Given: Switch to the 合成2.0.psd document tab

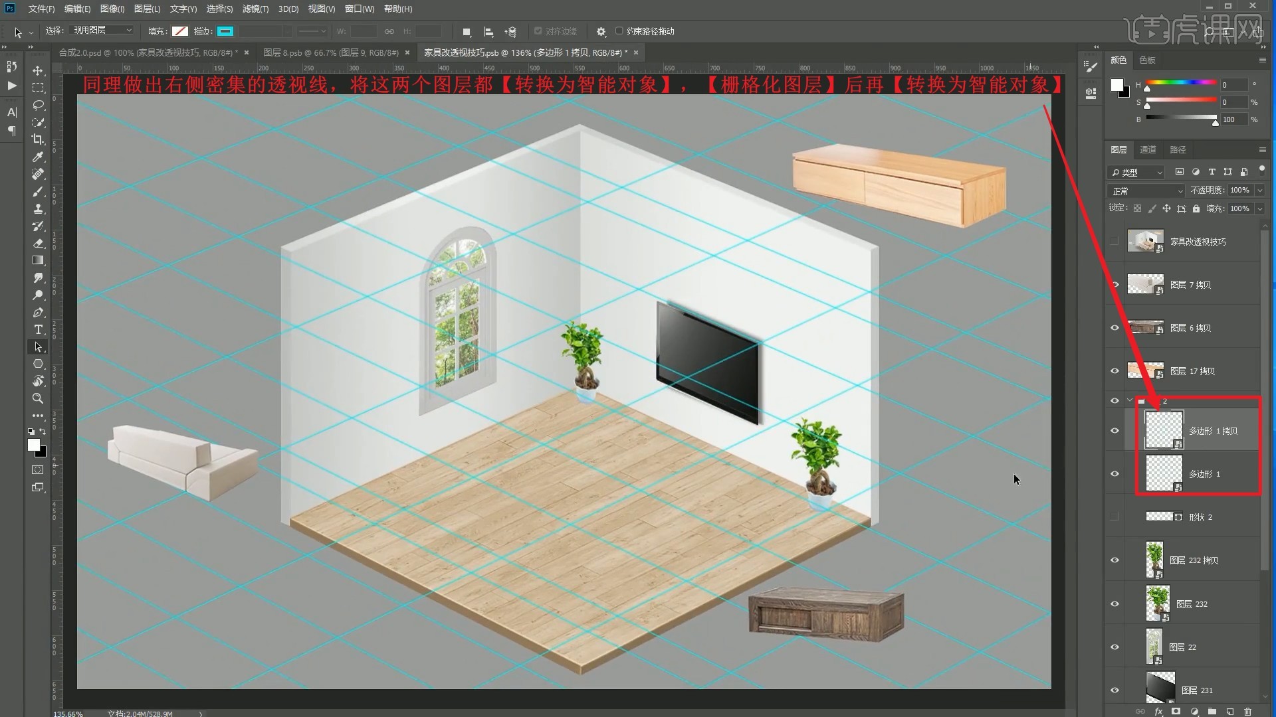Looking at the screenshot, I should pyautogui.click(x=148, y=52).
